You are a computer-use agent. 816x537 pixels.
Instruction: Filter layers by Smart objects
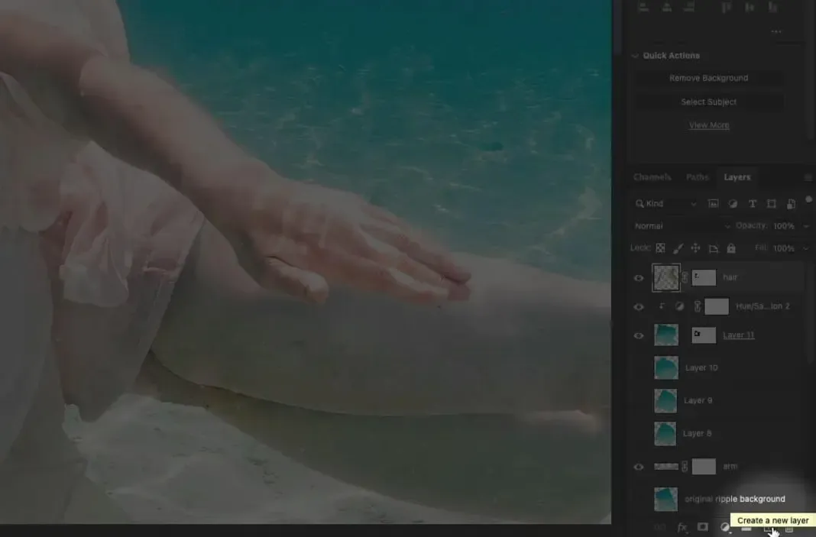(791, 203)
